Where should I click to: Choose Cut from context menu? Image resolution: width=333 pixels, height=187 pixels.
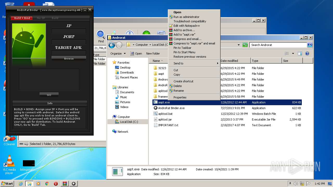point(176,70)
